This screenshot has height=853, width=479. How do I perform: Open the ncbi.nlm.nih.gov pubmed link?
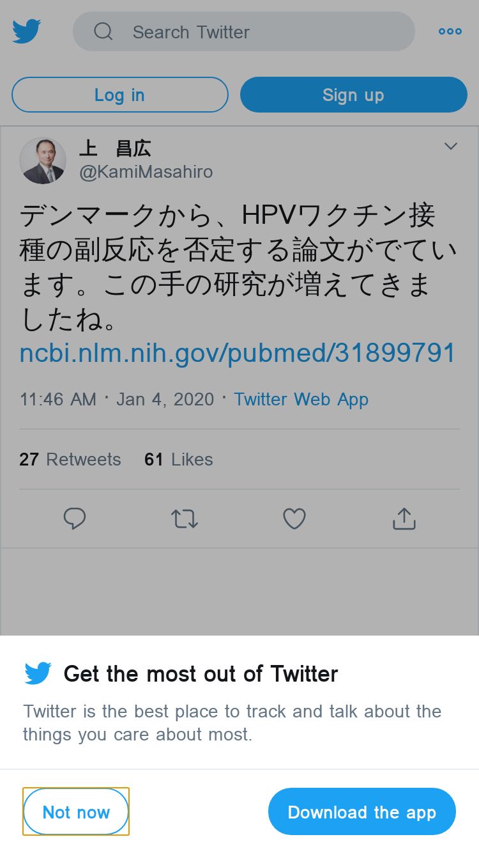coord(238,353)
